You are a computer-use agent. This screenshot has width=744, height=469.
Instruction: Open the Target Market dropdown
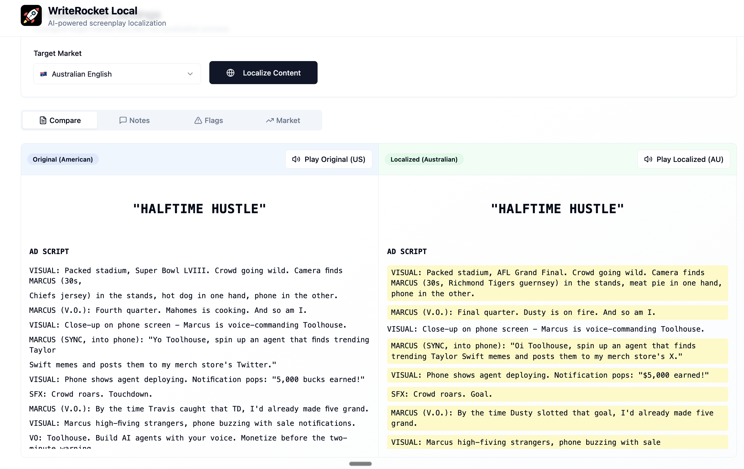coord(117,74)
